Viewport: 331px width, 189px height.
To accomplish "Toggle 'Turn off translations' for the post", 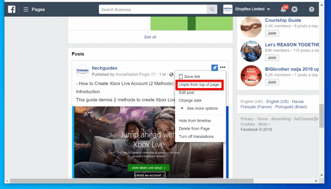I will (196, 136).
